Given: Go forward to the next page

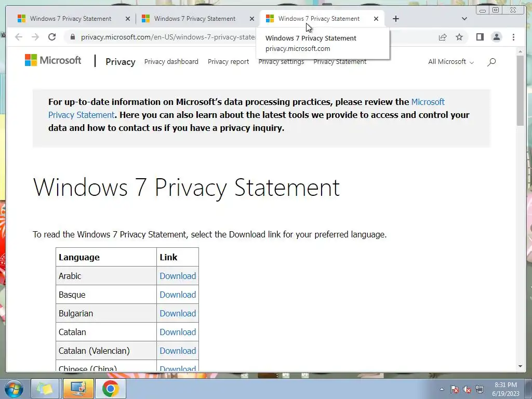Looking at the screenshot, I should (35, 37).
